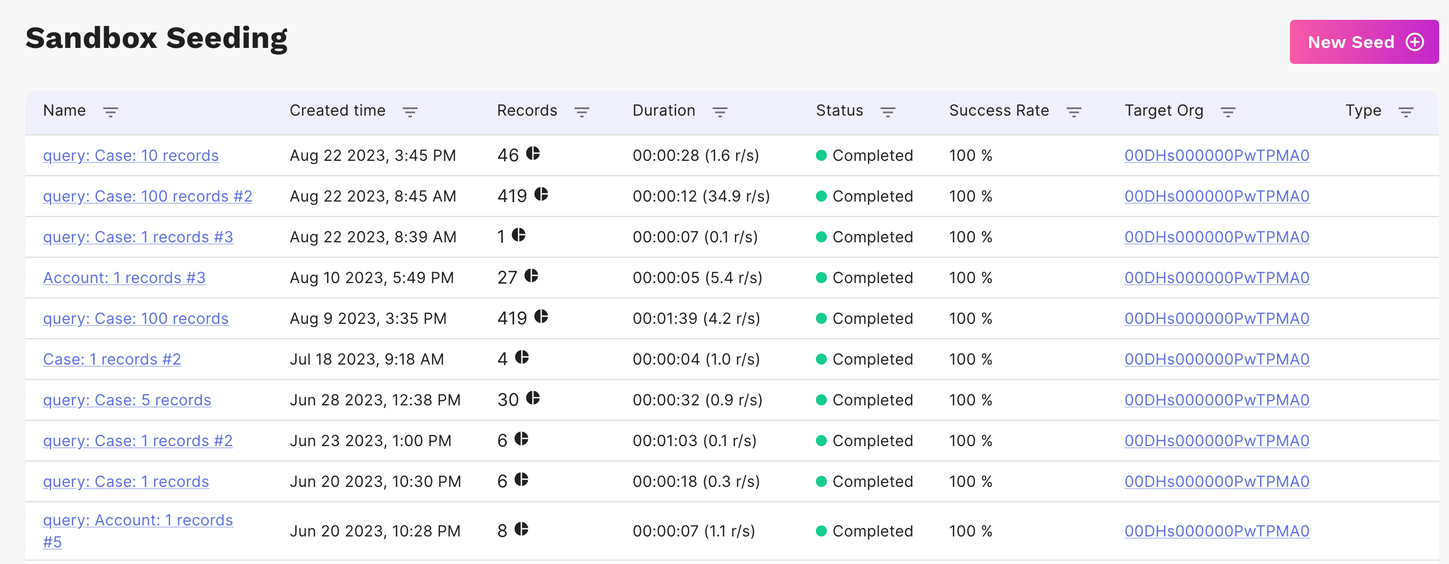Open the Duration column filter icon
This screenshot has width=1449, height=564.
click(720, 112)
